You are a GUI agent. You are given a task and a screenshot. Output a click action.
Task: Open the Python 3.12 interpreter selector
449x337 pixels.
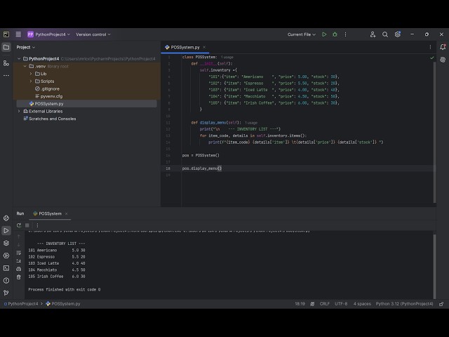click(x=404, y=304)
